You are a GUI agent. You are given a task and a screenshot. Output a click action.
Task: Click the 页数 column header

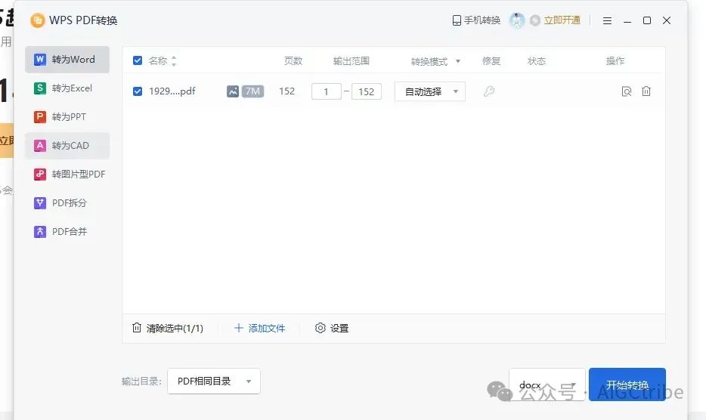click(x=293, y=60)
